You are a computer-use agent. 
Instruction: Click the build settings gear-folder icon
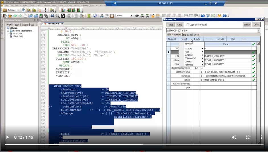click(52, 10)
